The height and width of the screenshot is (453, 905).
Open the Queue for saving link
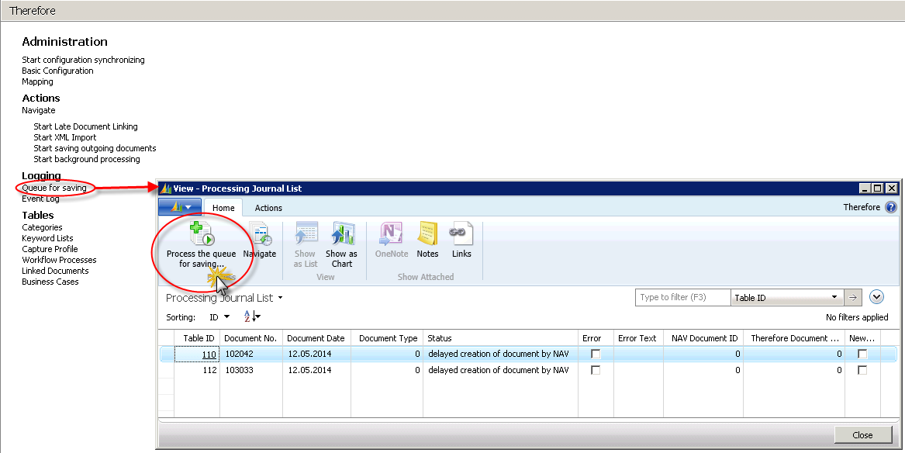pos(54,188)
